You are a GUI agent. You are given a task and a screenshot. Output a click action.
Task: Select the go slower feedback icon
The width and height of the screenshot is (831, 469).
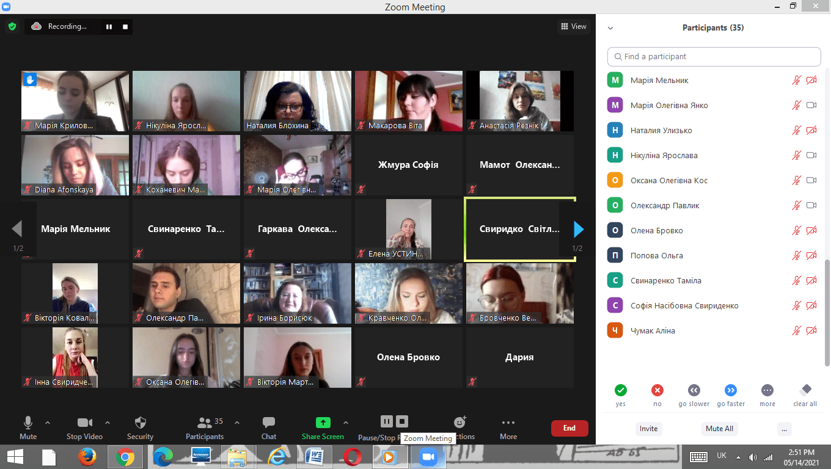click(x=694, y=390)
